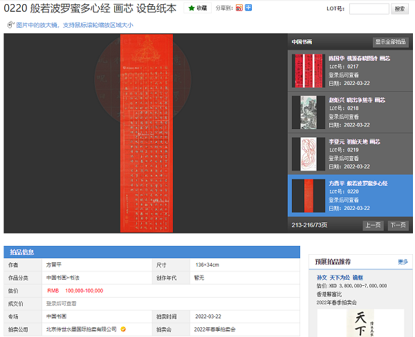
Task: Click the LOT number input field
Action: [369, 9]
